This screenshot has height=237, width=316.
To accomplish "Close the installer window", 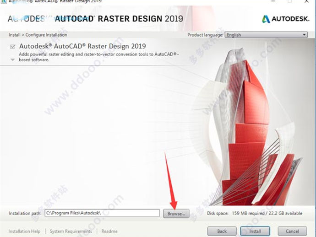I will [306, 1].
